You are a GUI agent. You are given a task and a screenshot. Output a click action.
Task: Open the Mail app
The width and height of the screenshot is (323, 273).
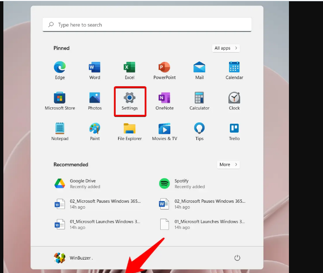pos(199,70)
